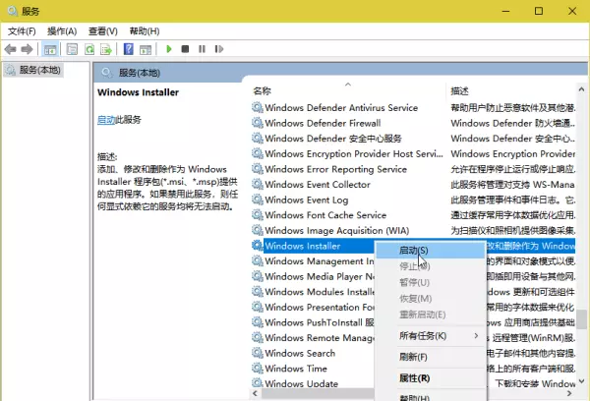Click the Pause Service toolbar icon

(x=202, y=49)
